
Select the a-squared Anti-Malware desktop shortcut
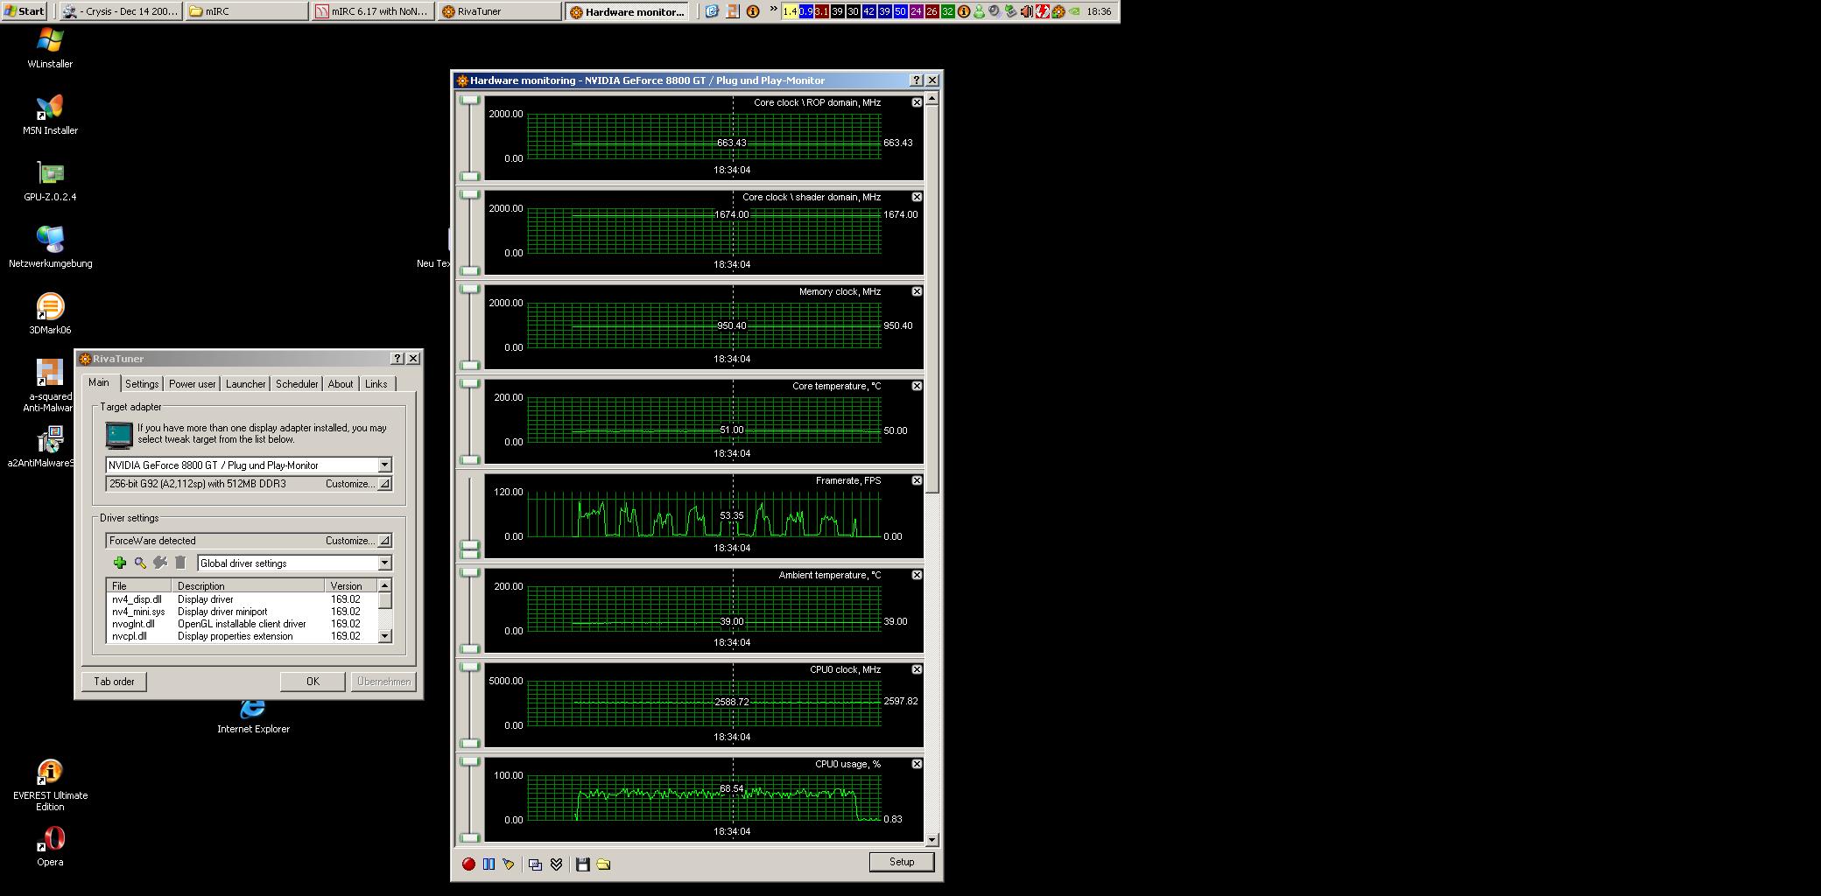[x=50, y=385]
